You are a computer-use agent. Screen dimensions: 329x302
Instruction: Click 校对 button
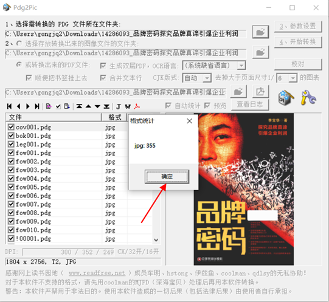(298, 64)
